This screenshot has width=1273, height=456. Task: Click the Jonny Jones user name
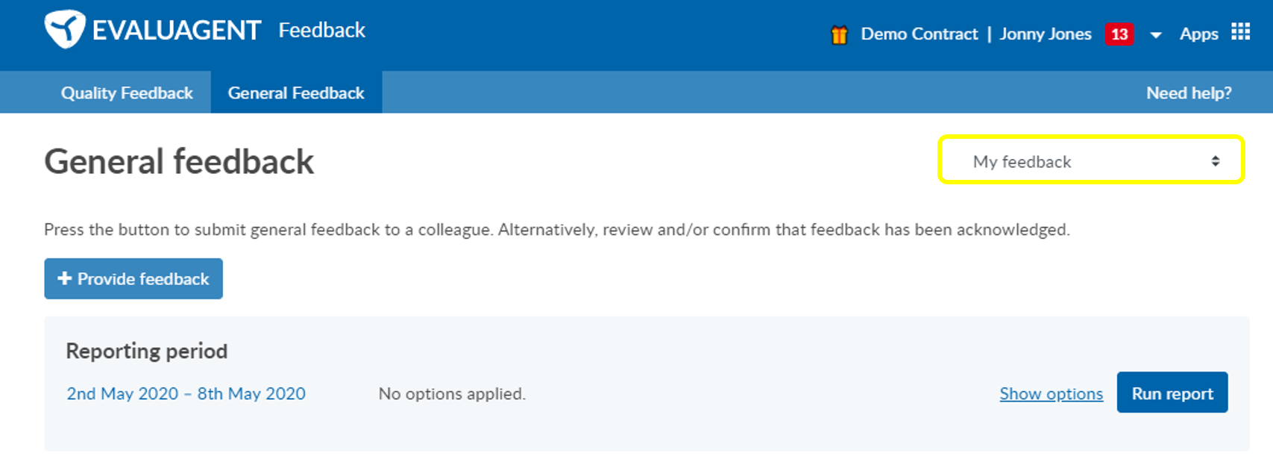point(1045,34)
